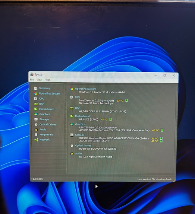Click New version download link

[x=155, y=179]
